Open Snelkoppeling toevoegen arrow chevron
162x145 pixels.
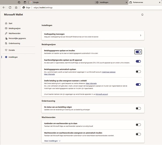(x=141, y=35)
